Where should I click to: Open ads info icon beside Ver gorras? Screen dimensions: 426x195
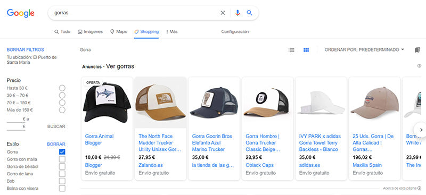(419, 66)
